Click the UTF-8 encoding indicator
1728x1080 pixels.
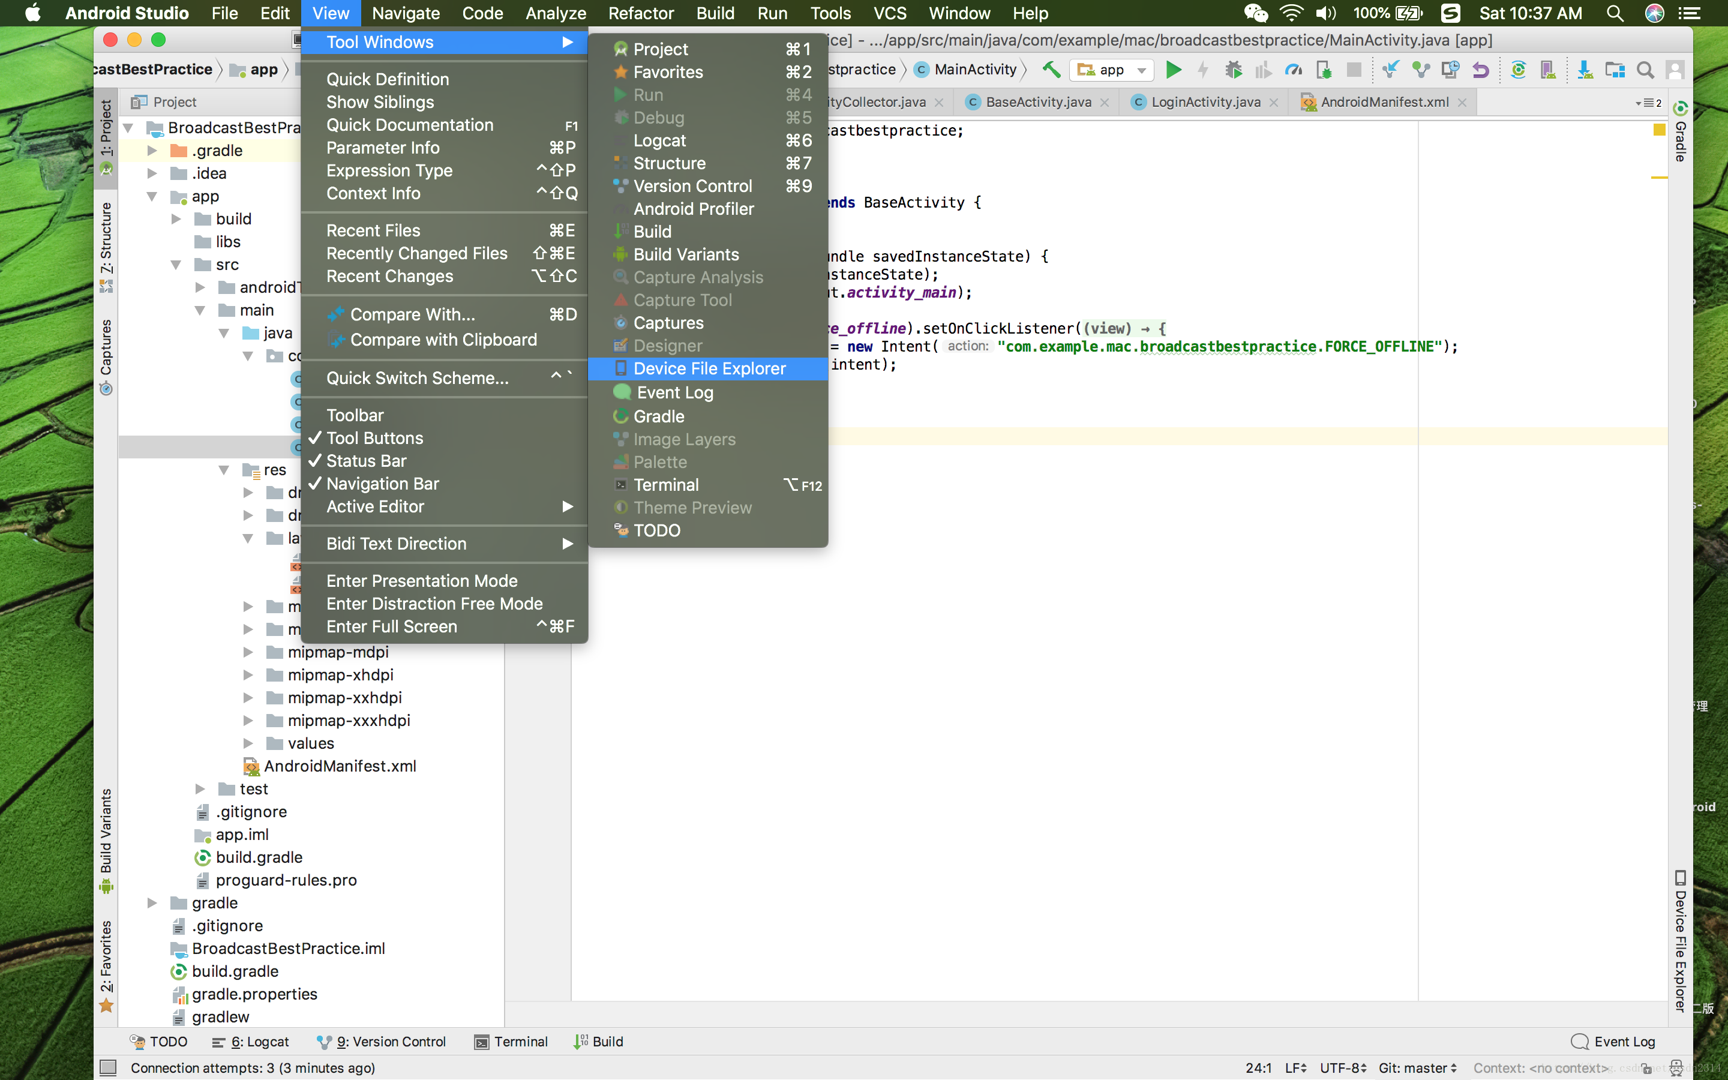(1341, 1066)
